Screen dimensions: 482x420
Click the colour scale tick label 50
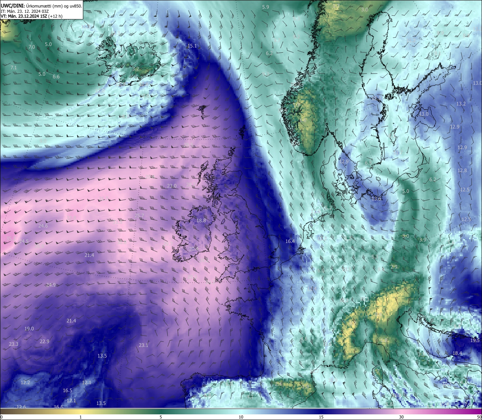(x=479, y=417)
